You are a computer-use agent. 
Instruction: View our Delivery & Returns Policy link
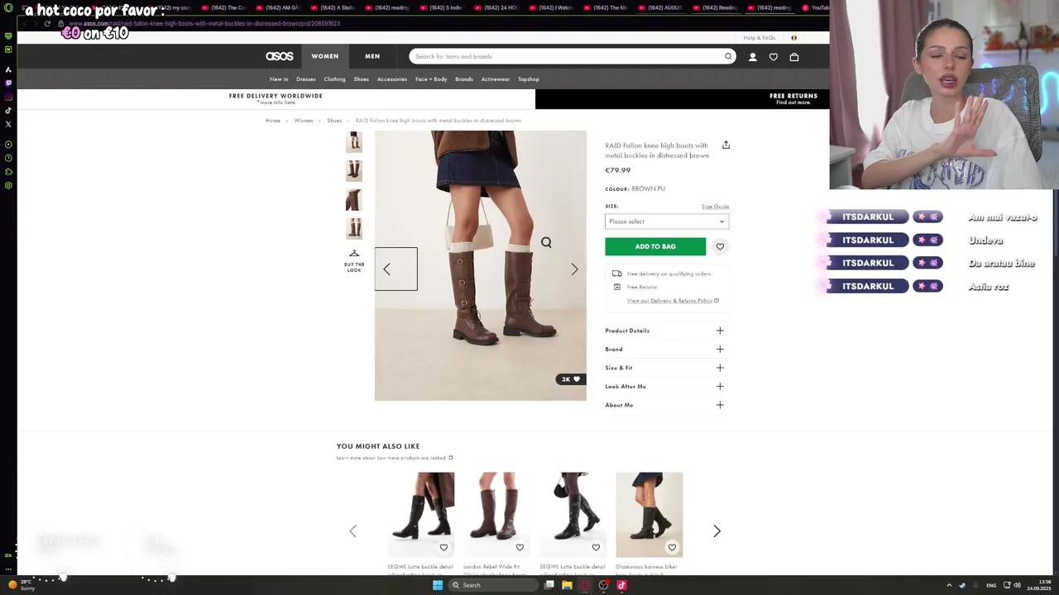pos(673,301)
